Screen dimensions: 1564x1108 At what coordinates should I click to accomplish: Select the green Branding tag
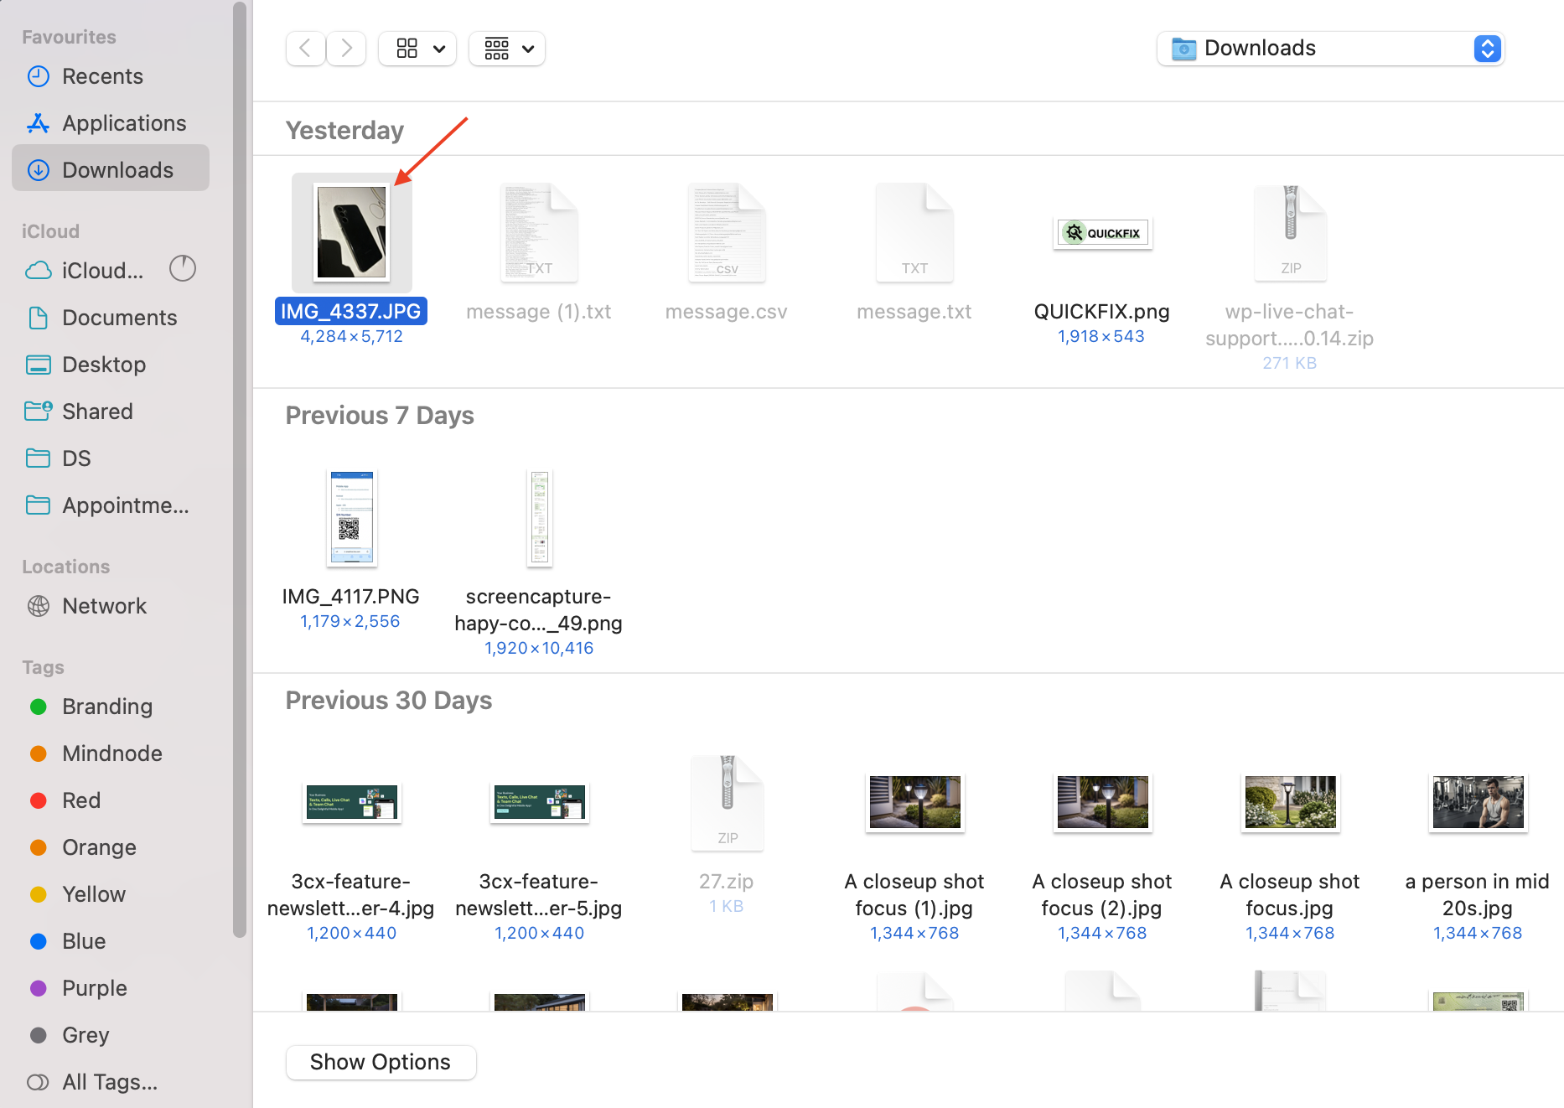[x=107, y=707]
